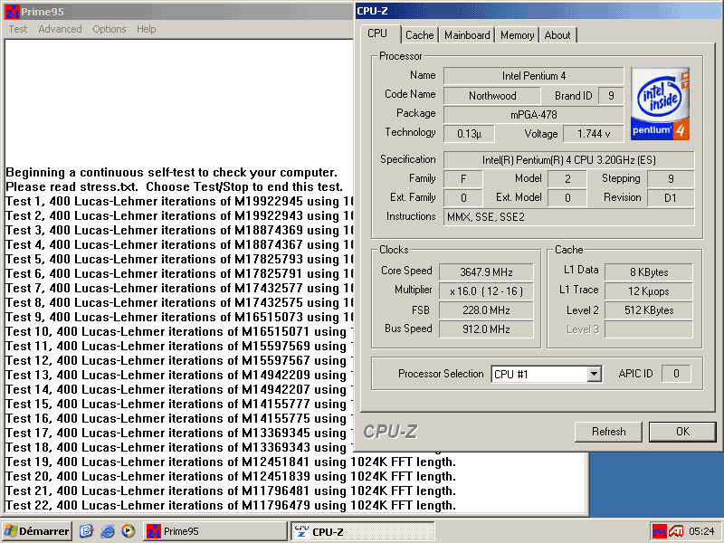Click the Prime95 icon in the taskbar button
The height and width of the screenshot is (543, 724).
(153, 531)
